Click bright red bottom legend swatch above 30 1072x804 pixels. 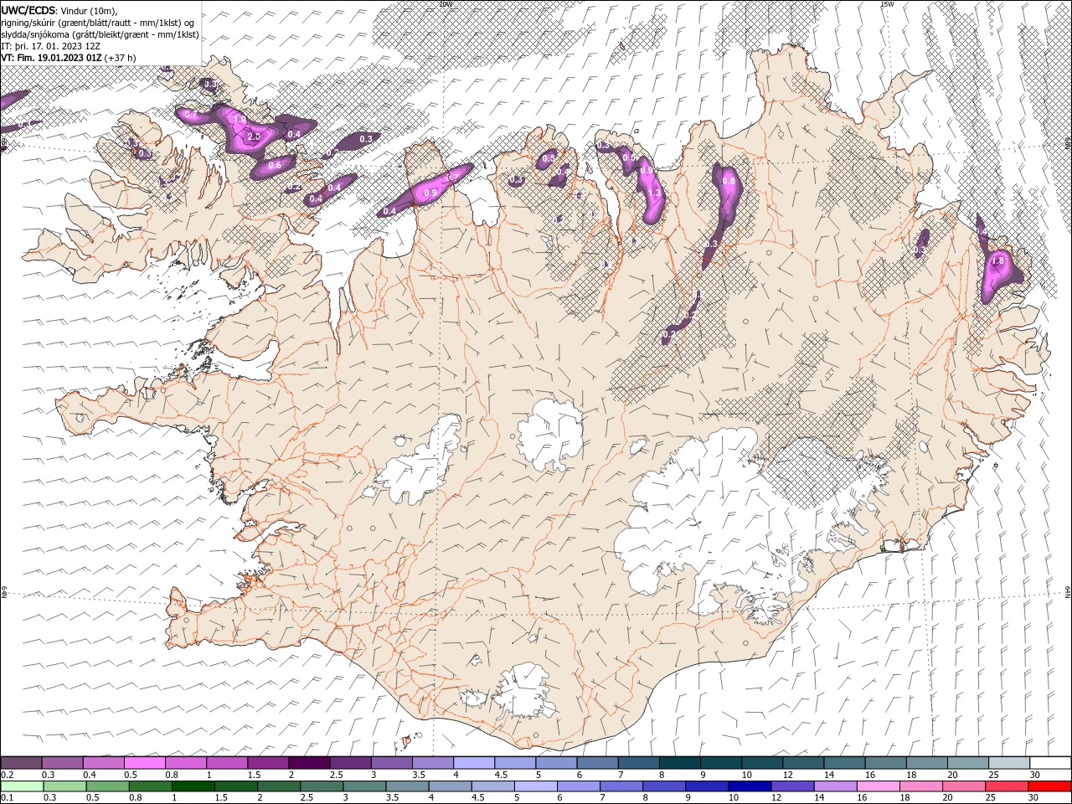(x=1049, y=786)
